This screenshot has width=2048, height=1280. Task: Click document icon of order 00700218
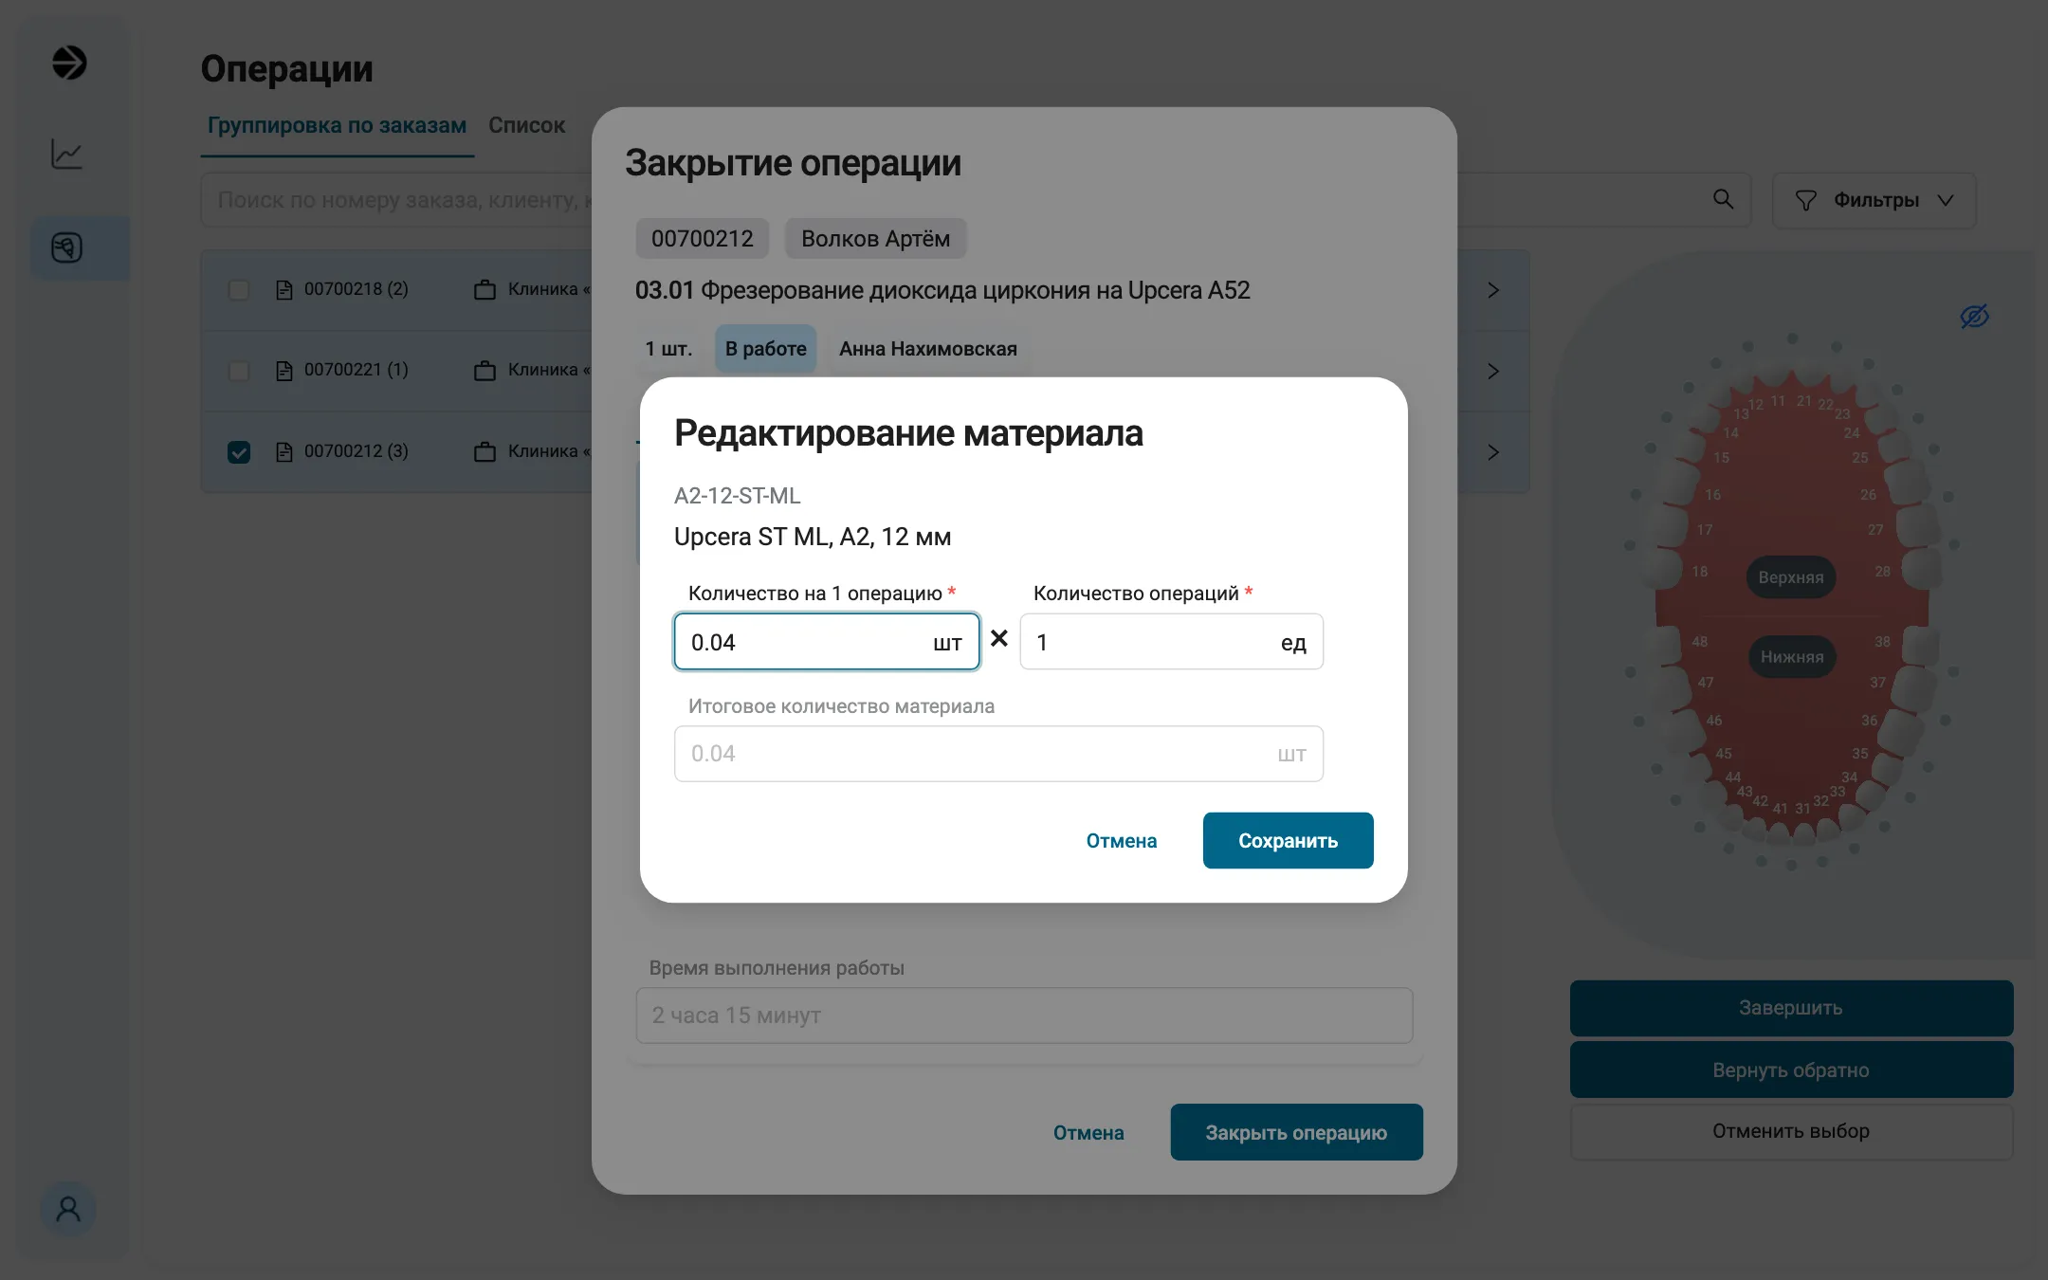click(x=283, y=289)
